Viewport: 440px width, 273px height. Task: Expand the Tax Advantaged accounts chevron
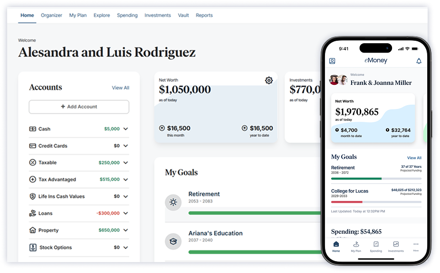click(x=125, y=180)
